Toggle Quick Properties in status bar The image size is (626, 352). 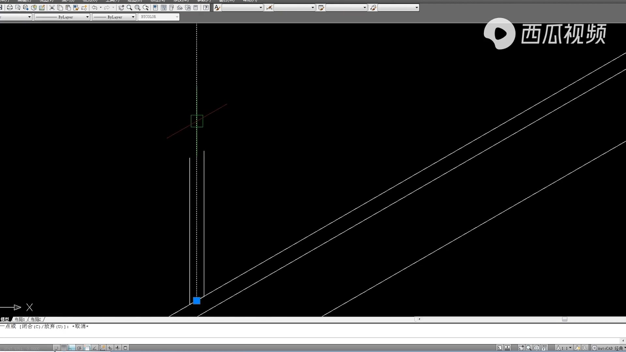(125, 348)
